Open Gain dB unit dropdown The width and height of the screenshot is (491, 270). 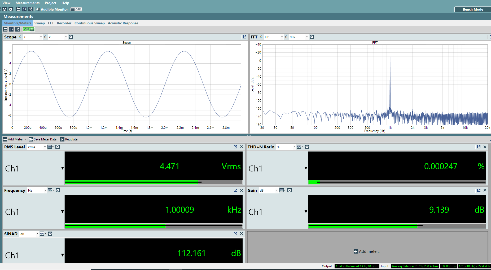tap(269, 190)
